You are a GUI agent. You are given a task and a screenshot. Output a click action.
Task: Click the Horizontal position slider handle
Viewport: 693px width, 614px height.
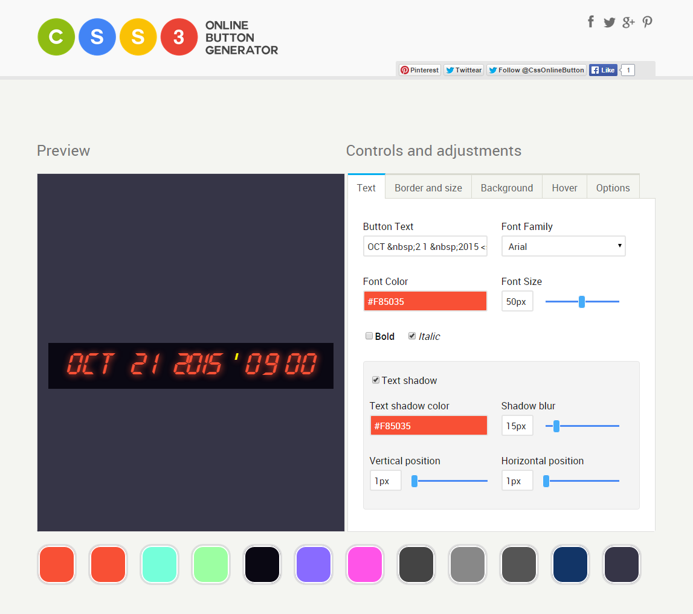546,481
